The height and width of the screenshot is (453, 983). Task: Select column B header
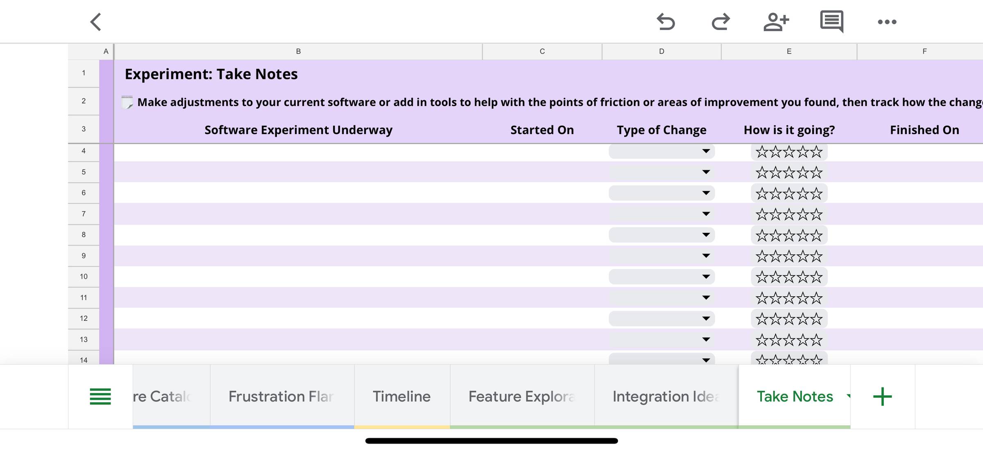pos(298,52)
